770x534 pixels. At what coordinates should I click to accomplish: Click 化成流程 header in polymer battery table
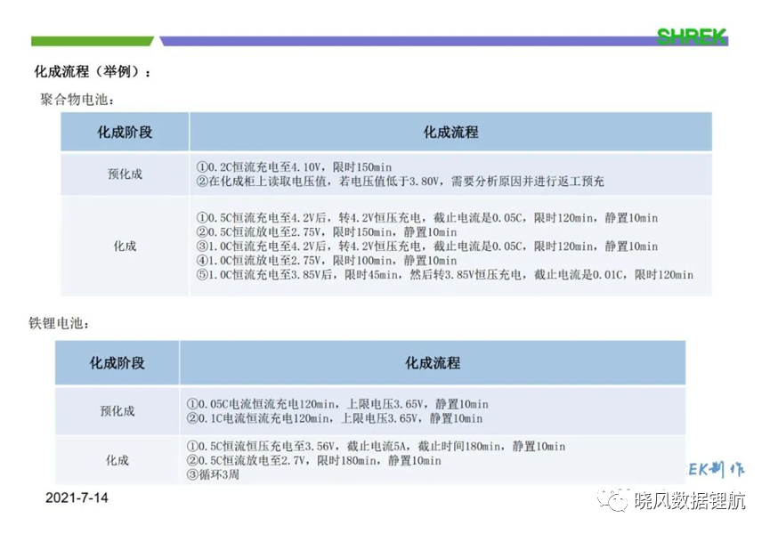point(450,132)
